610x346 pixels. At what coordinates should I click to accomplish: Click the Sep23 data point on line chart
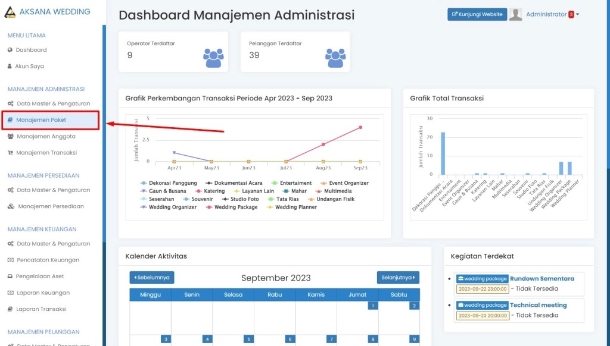point(360,127)
